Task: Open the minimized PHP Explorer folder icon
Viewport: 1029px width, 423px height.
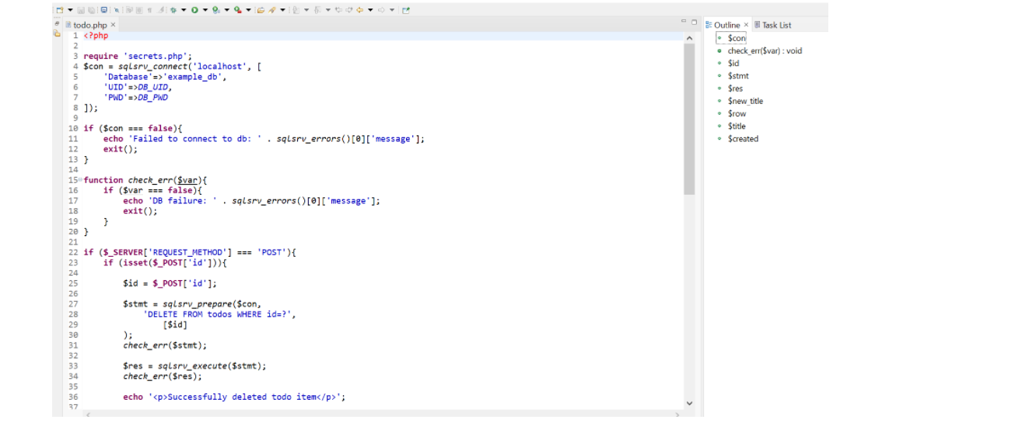Action: pos(57,33)
